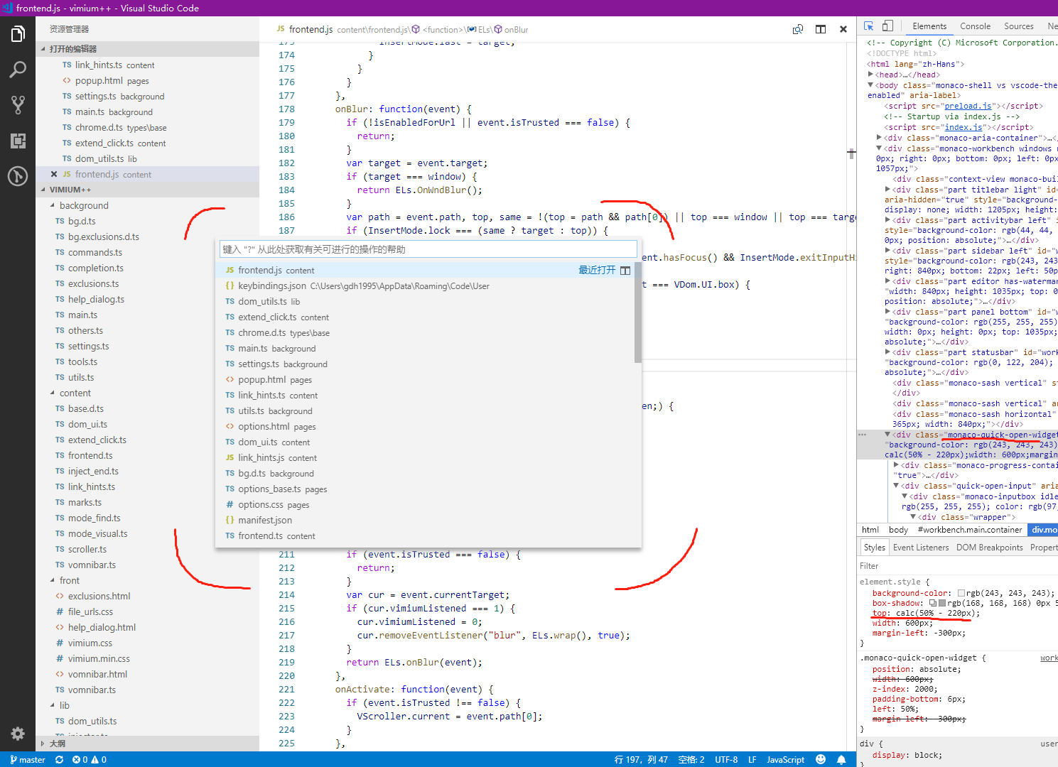The height and width of the screenshot is (767, 1058).
Task: Switch to the Console tab in DevTools
Action: pos(975,26)
